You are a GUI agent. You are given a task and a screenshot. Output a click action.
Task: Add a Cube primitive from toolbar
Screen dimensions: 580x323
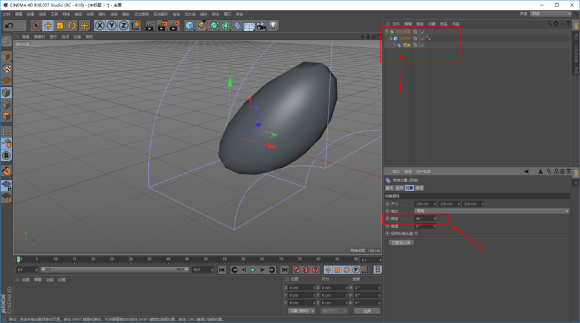click(189, 26)
